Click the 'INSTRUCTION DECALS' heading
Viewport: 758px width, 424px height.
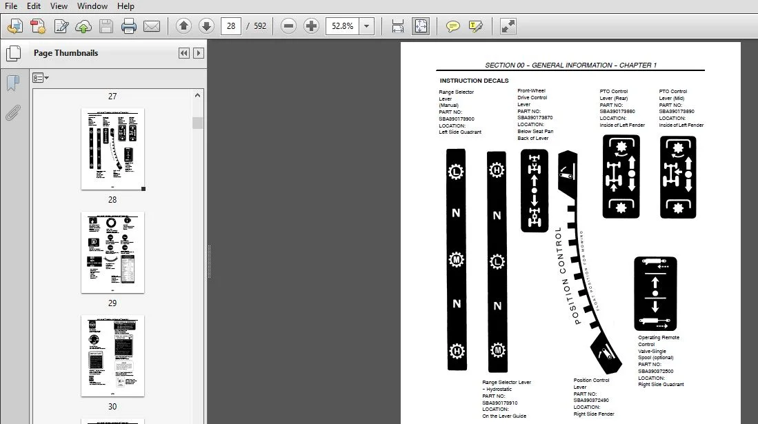tap(474, 81)
